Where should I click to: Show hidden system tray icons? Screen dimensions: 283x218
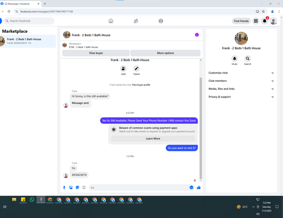click(x=253, y=207)
